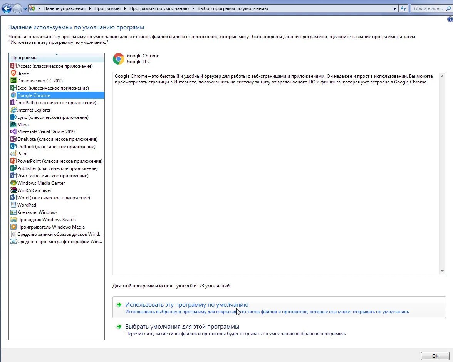Sort list by Программы column header
Viewport: 453px width, 362px height.
57,57
